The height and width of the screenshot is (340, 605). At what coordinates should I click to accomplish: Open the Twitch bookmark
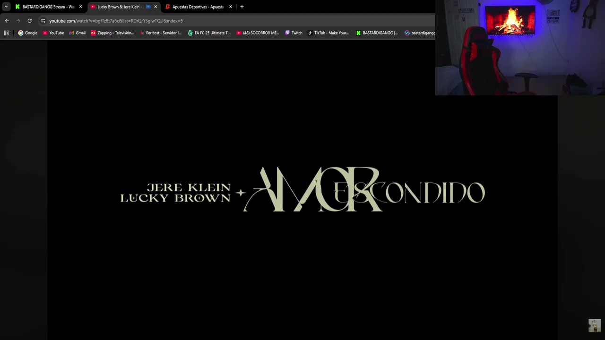294,33
